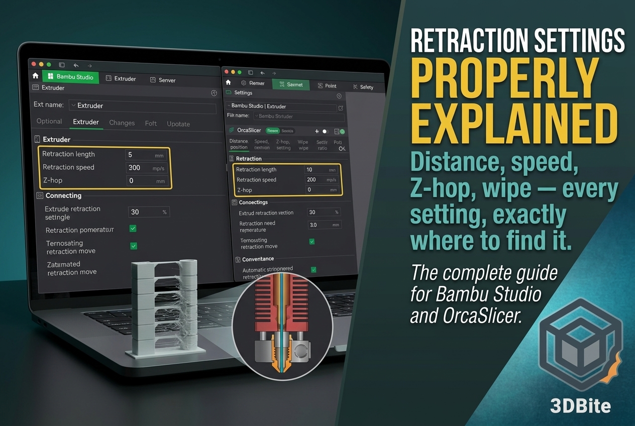Click the icon beside the Conventance section heading
This screenshot has height=426, width=635.
[x=238, y=259]
